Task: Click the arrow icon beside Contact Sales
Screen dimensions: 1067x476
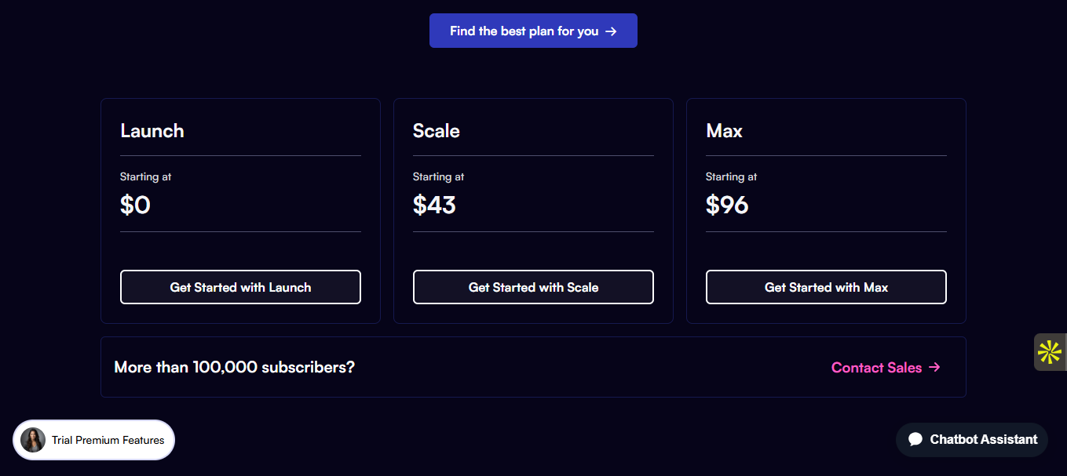Action: coord(934,367)
